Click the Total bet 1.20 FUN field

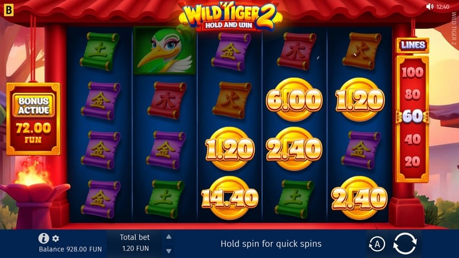click(x=135, y=243)
